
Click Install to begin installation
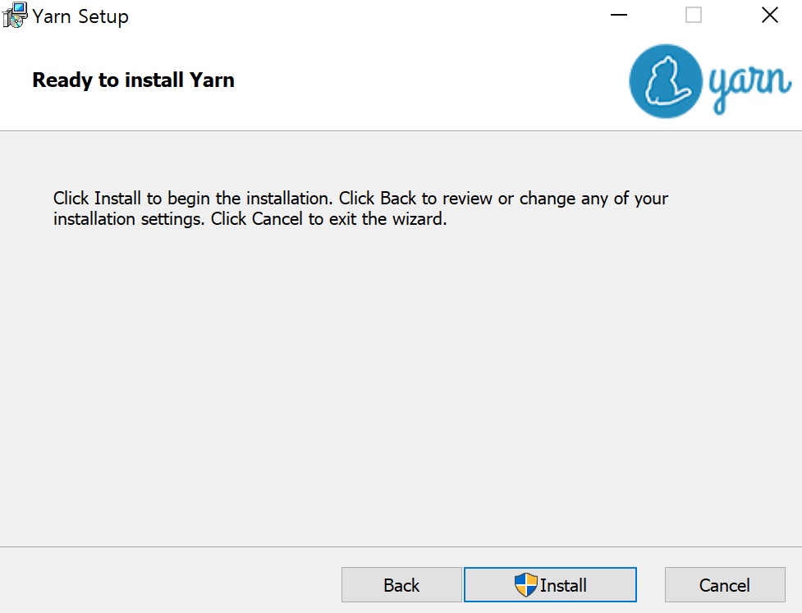[550, 584]
